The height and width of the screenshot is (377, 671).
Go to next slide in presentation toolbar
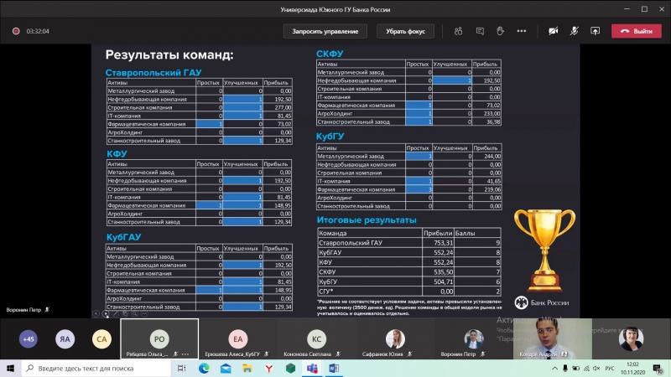coord(106,313)
